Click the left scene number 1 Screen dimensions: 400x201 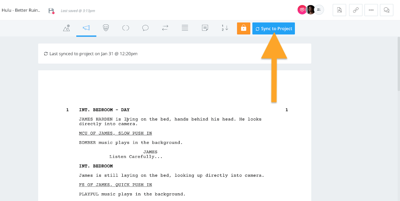(x=67, y=110)
